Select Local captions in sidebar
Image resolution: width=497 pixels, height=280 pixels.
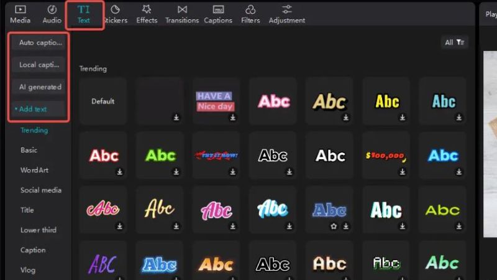pyautogui.click(x=39, y=65)
